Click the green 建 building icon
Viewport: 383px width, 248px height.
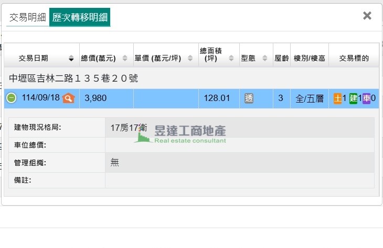(353, 98)
